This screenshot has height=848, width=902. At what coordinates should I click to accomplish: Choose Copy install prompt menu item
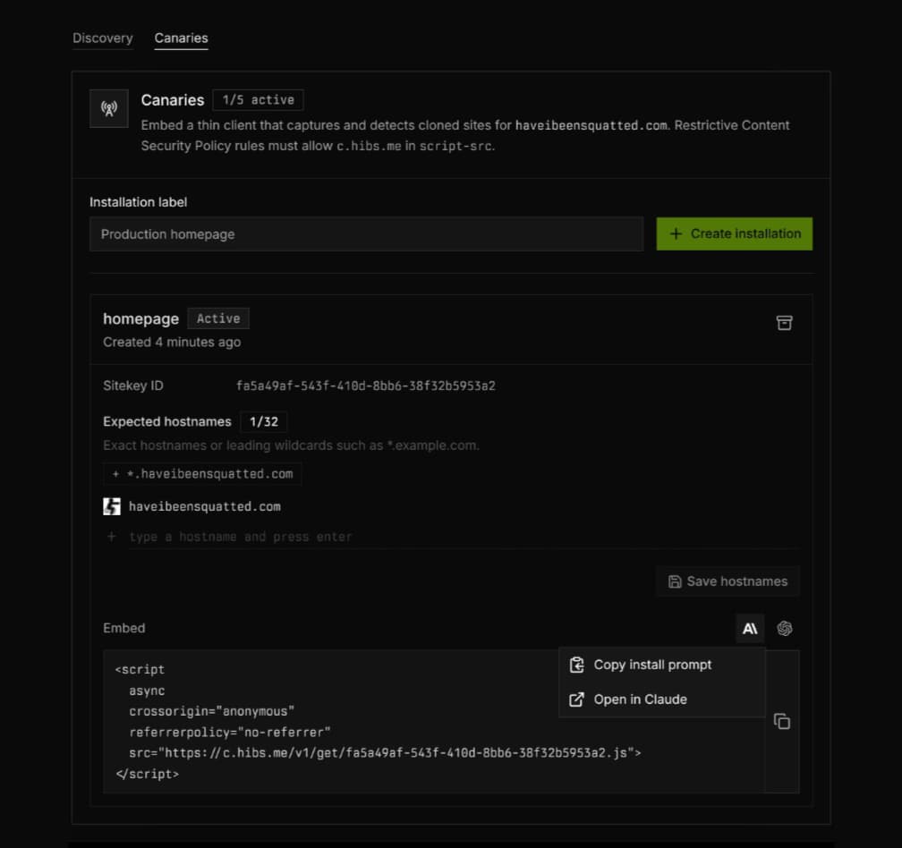coord(661,666)
